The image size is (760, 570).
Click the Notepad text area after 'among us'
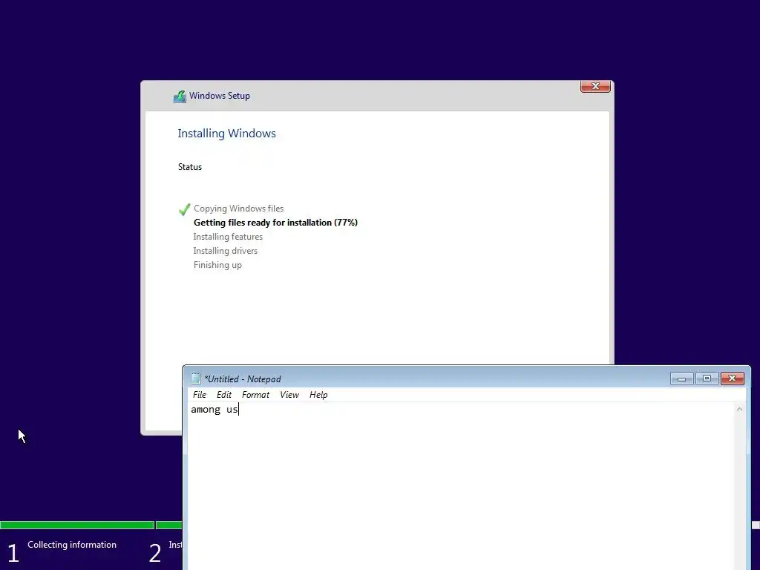(x=240, y=410)
